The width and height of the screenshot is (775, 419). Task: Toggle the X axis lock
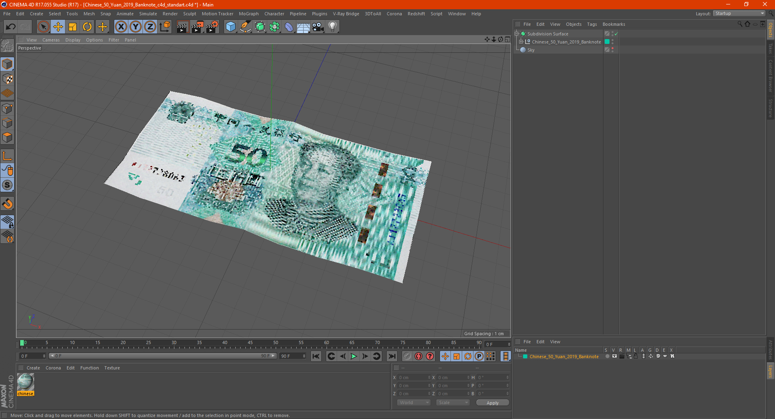(121, 27)
